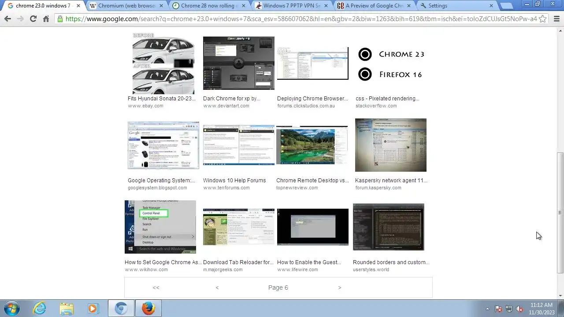Image resolution: width=564 pixels, height=317 pixels.
Task: Open the Control Panel wikiHow thumbnail
Action: pyautogui.click(x=160, y=227)
